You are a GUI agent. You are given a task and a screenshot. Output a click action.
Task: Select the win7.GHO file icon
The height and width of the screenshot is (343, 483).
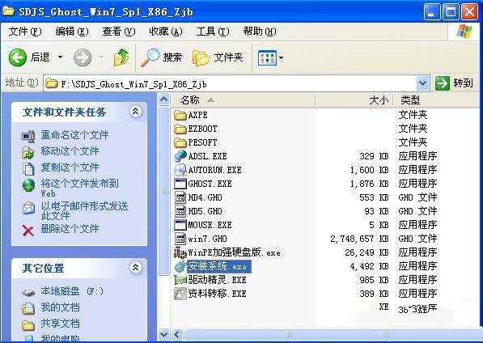pyautogui.click(x=180, y=239)
